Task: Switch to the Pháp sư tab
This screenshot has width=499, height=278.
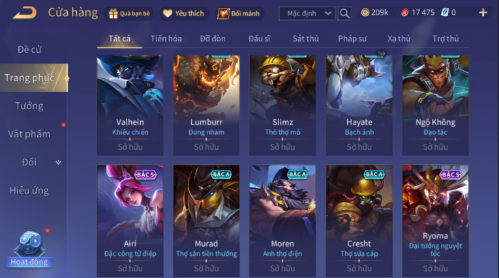Action: [352, 39]
